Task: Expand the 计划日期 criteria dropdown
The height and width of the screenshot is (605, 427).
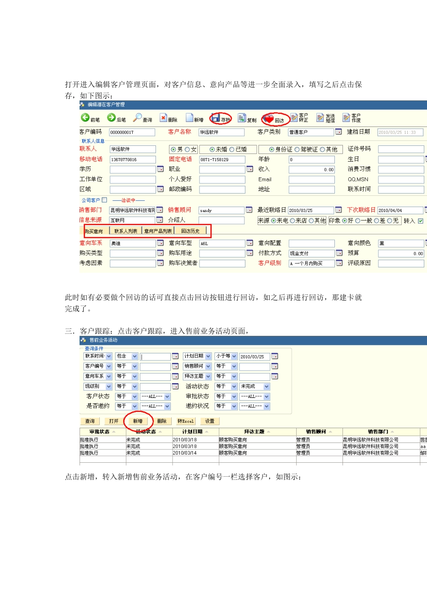Action: click(208, 356)
